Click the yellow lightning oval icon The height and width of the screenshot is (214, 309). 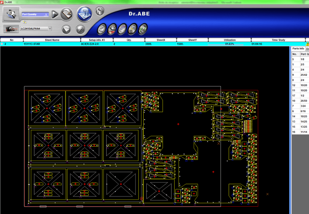coord(132,29)
